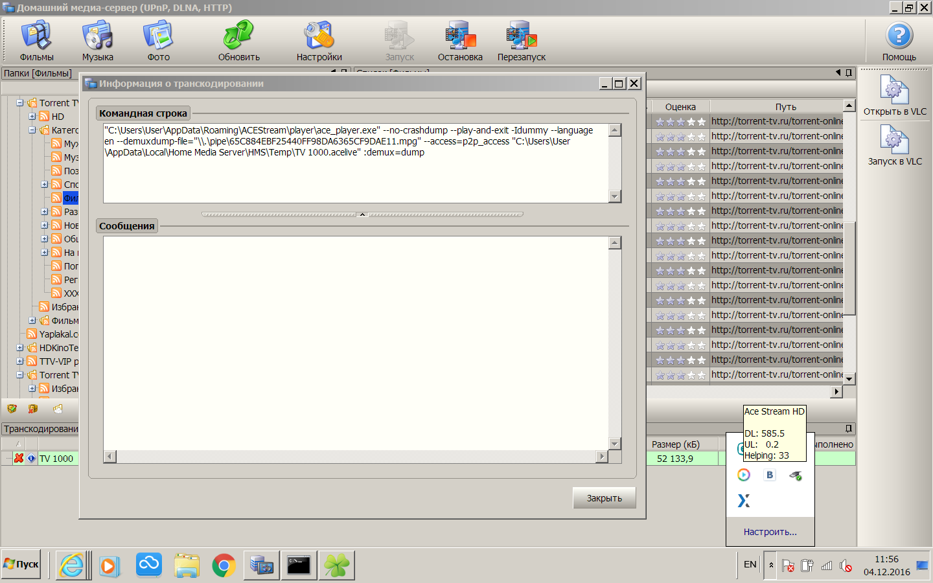The width and height of the screenshot is (933, 583).
Task: Expand the HDKinoTe folder node
Action: point(20,348)
